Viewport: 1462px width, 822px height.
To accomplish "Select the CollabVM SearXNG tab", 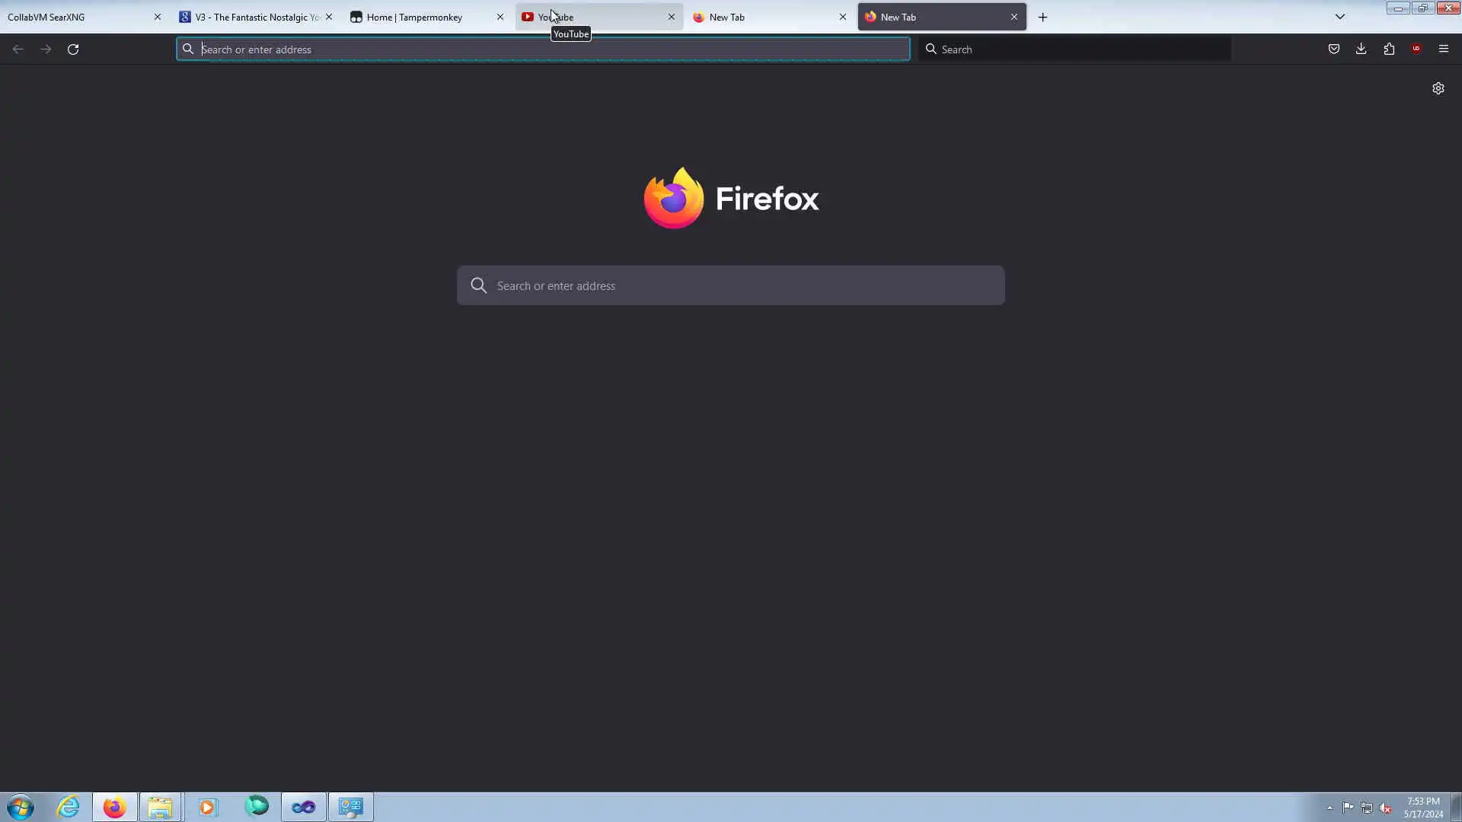I will tap(76, 17).
